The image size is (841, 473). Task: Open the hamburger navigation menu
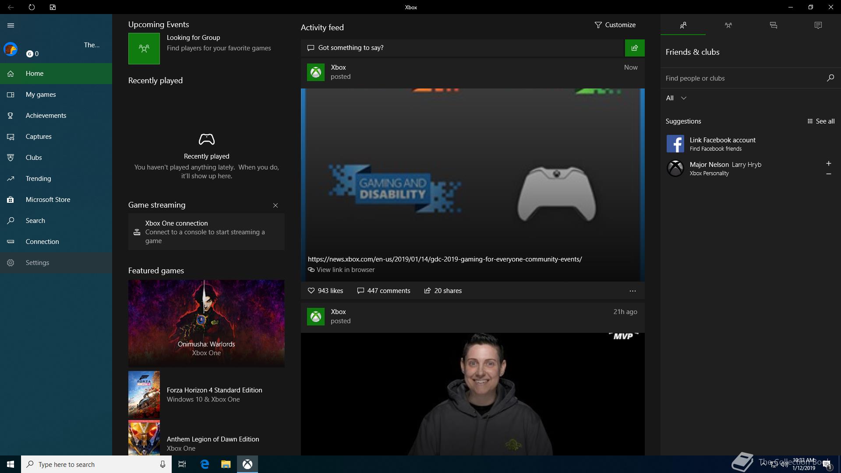11,25
